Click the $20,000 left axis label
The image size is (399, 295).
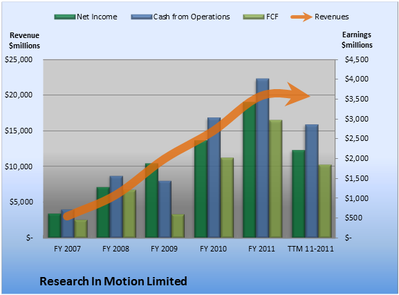click(x=19, y=95)
